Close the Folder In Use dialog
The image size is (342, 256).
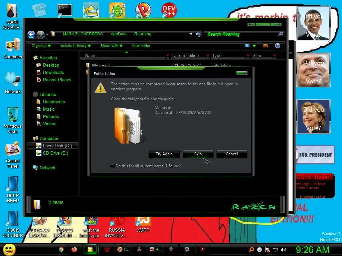[x=242, y=73]
